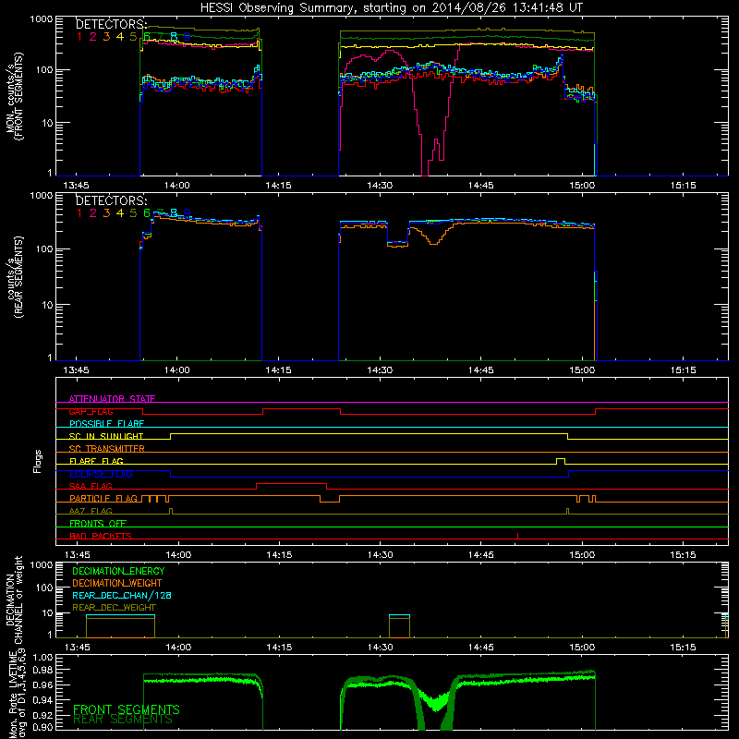
Task: Click the POSSIBLE_FLARE flag label
Action: 106,424
